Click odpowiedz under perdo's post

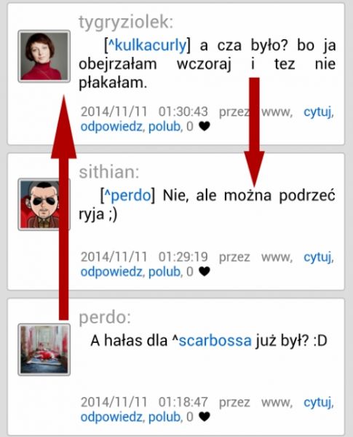pos(112,417)
